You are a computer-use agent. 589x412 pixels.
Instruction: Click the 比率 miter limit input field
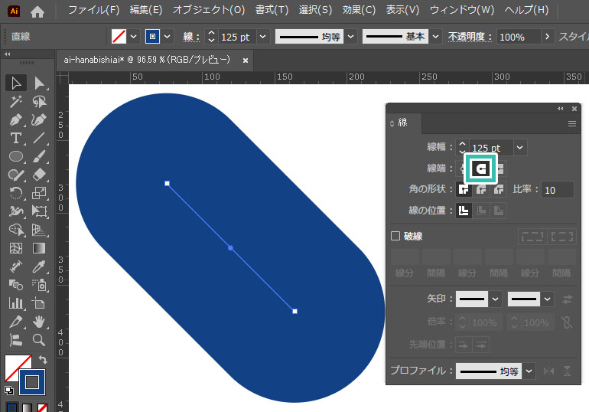(x=558, y=190)
